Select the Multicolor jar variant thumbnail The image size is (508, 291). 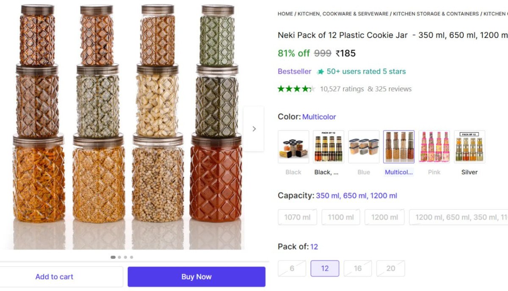tap(399, 147)
